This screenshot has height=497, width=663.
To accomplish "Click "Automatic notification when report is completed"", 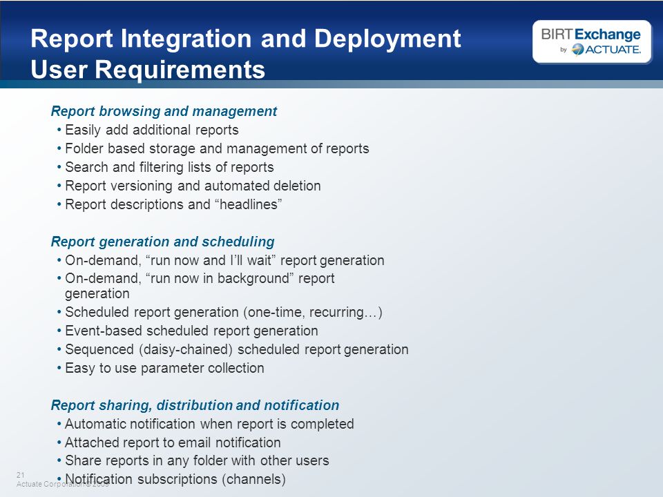I will point(209,424).
